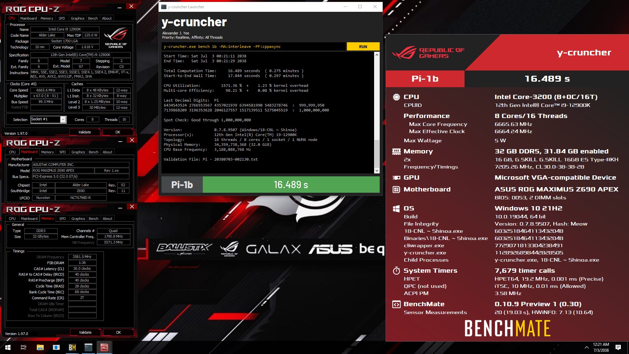
Task: Click the CPU chip icon in BenchMate panel
Action: click(396, 97)
